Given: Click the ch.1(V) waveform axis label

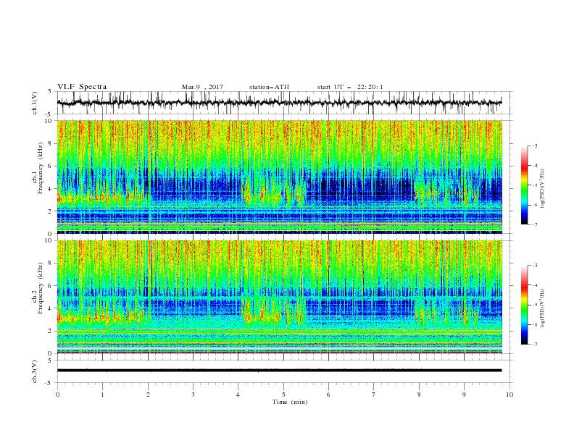Looking at the screenshot, I should click(x=35, y=103).
